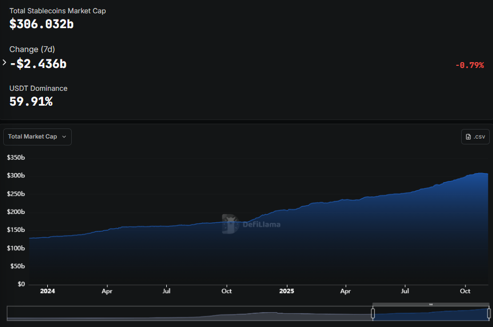Click the right handle of the range slider
The width and height of the screenshot is (493, 327).
pos(489,313)
